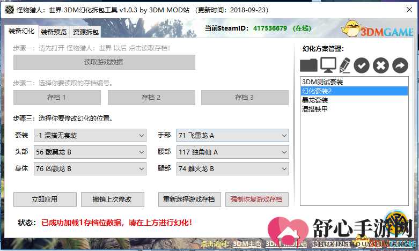419x251 pixels.
Task: Select 混搭铁甲 in the scheme list
Action: click(x=354, y=109)
